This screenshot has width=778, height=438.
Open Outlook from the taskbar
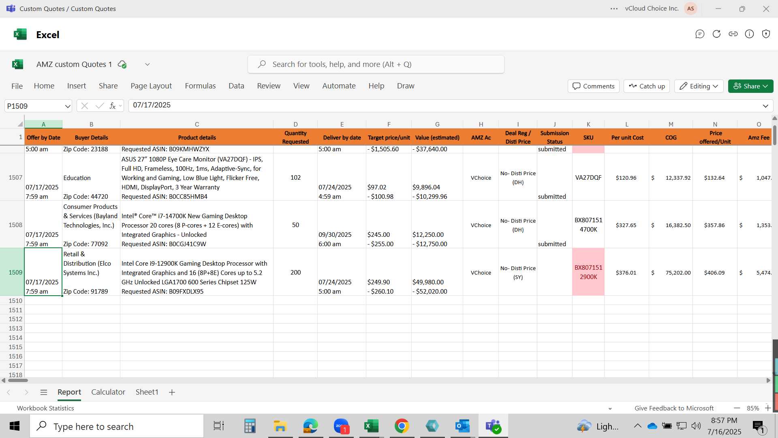[462, 426]
